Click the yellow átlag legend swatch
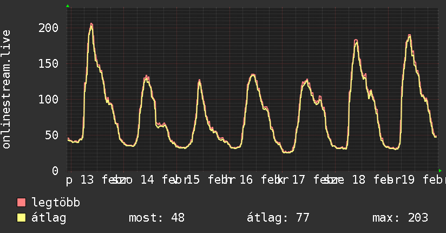This screenshot has width=446, height=233. [x=21, y=218]
